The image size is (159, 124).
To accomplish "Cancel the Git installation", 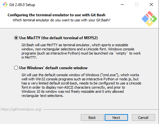I will [x=143, y=118].
